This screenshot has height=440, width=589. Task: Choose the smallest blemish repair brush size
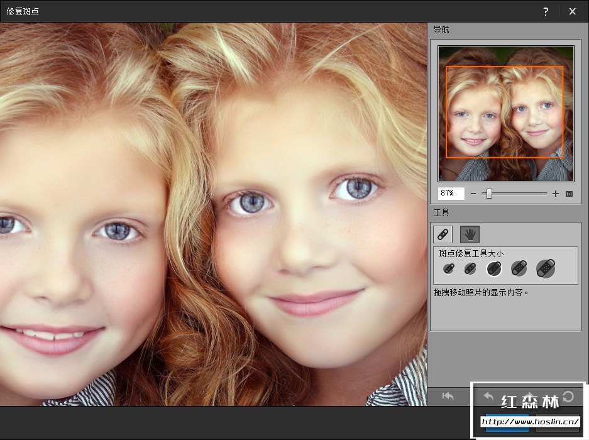[449, 268]
